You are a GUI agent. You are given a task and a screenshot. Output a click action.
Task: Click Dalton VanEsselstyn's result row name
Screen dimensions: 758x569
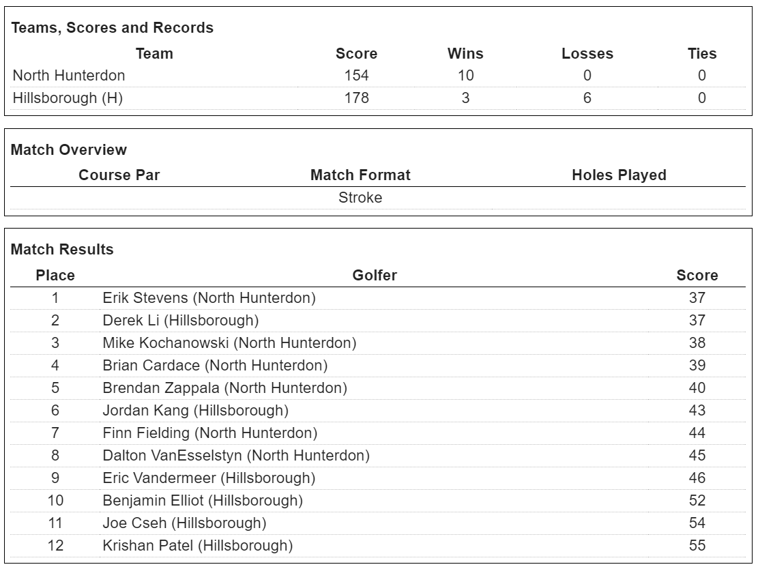click(235, 455)
